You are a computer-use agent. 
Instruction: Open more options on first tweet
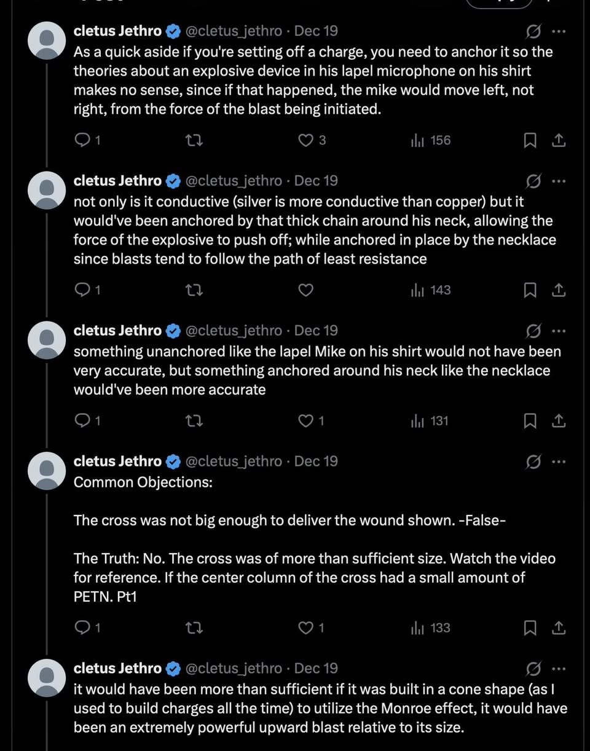[558, 31]
